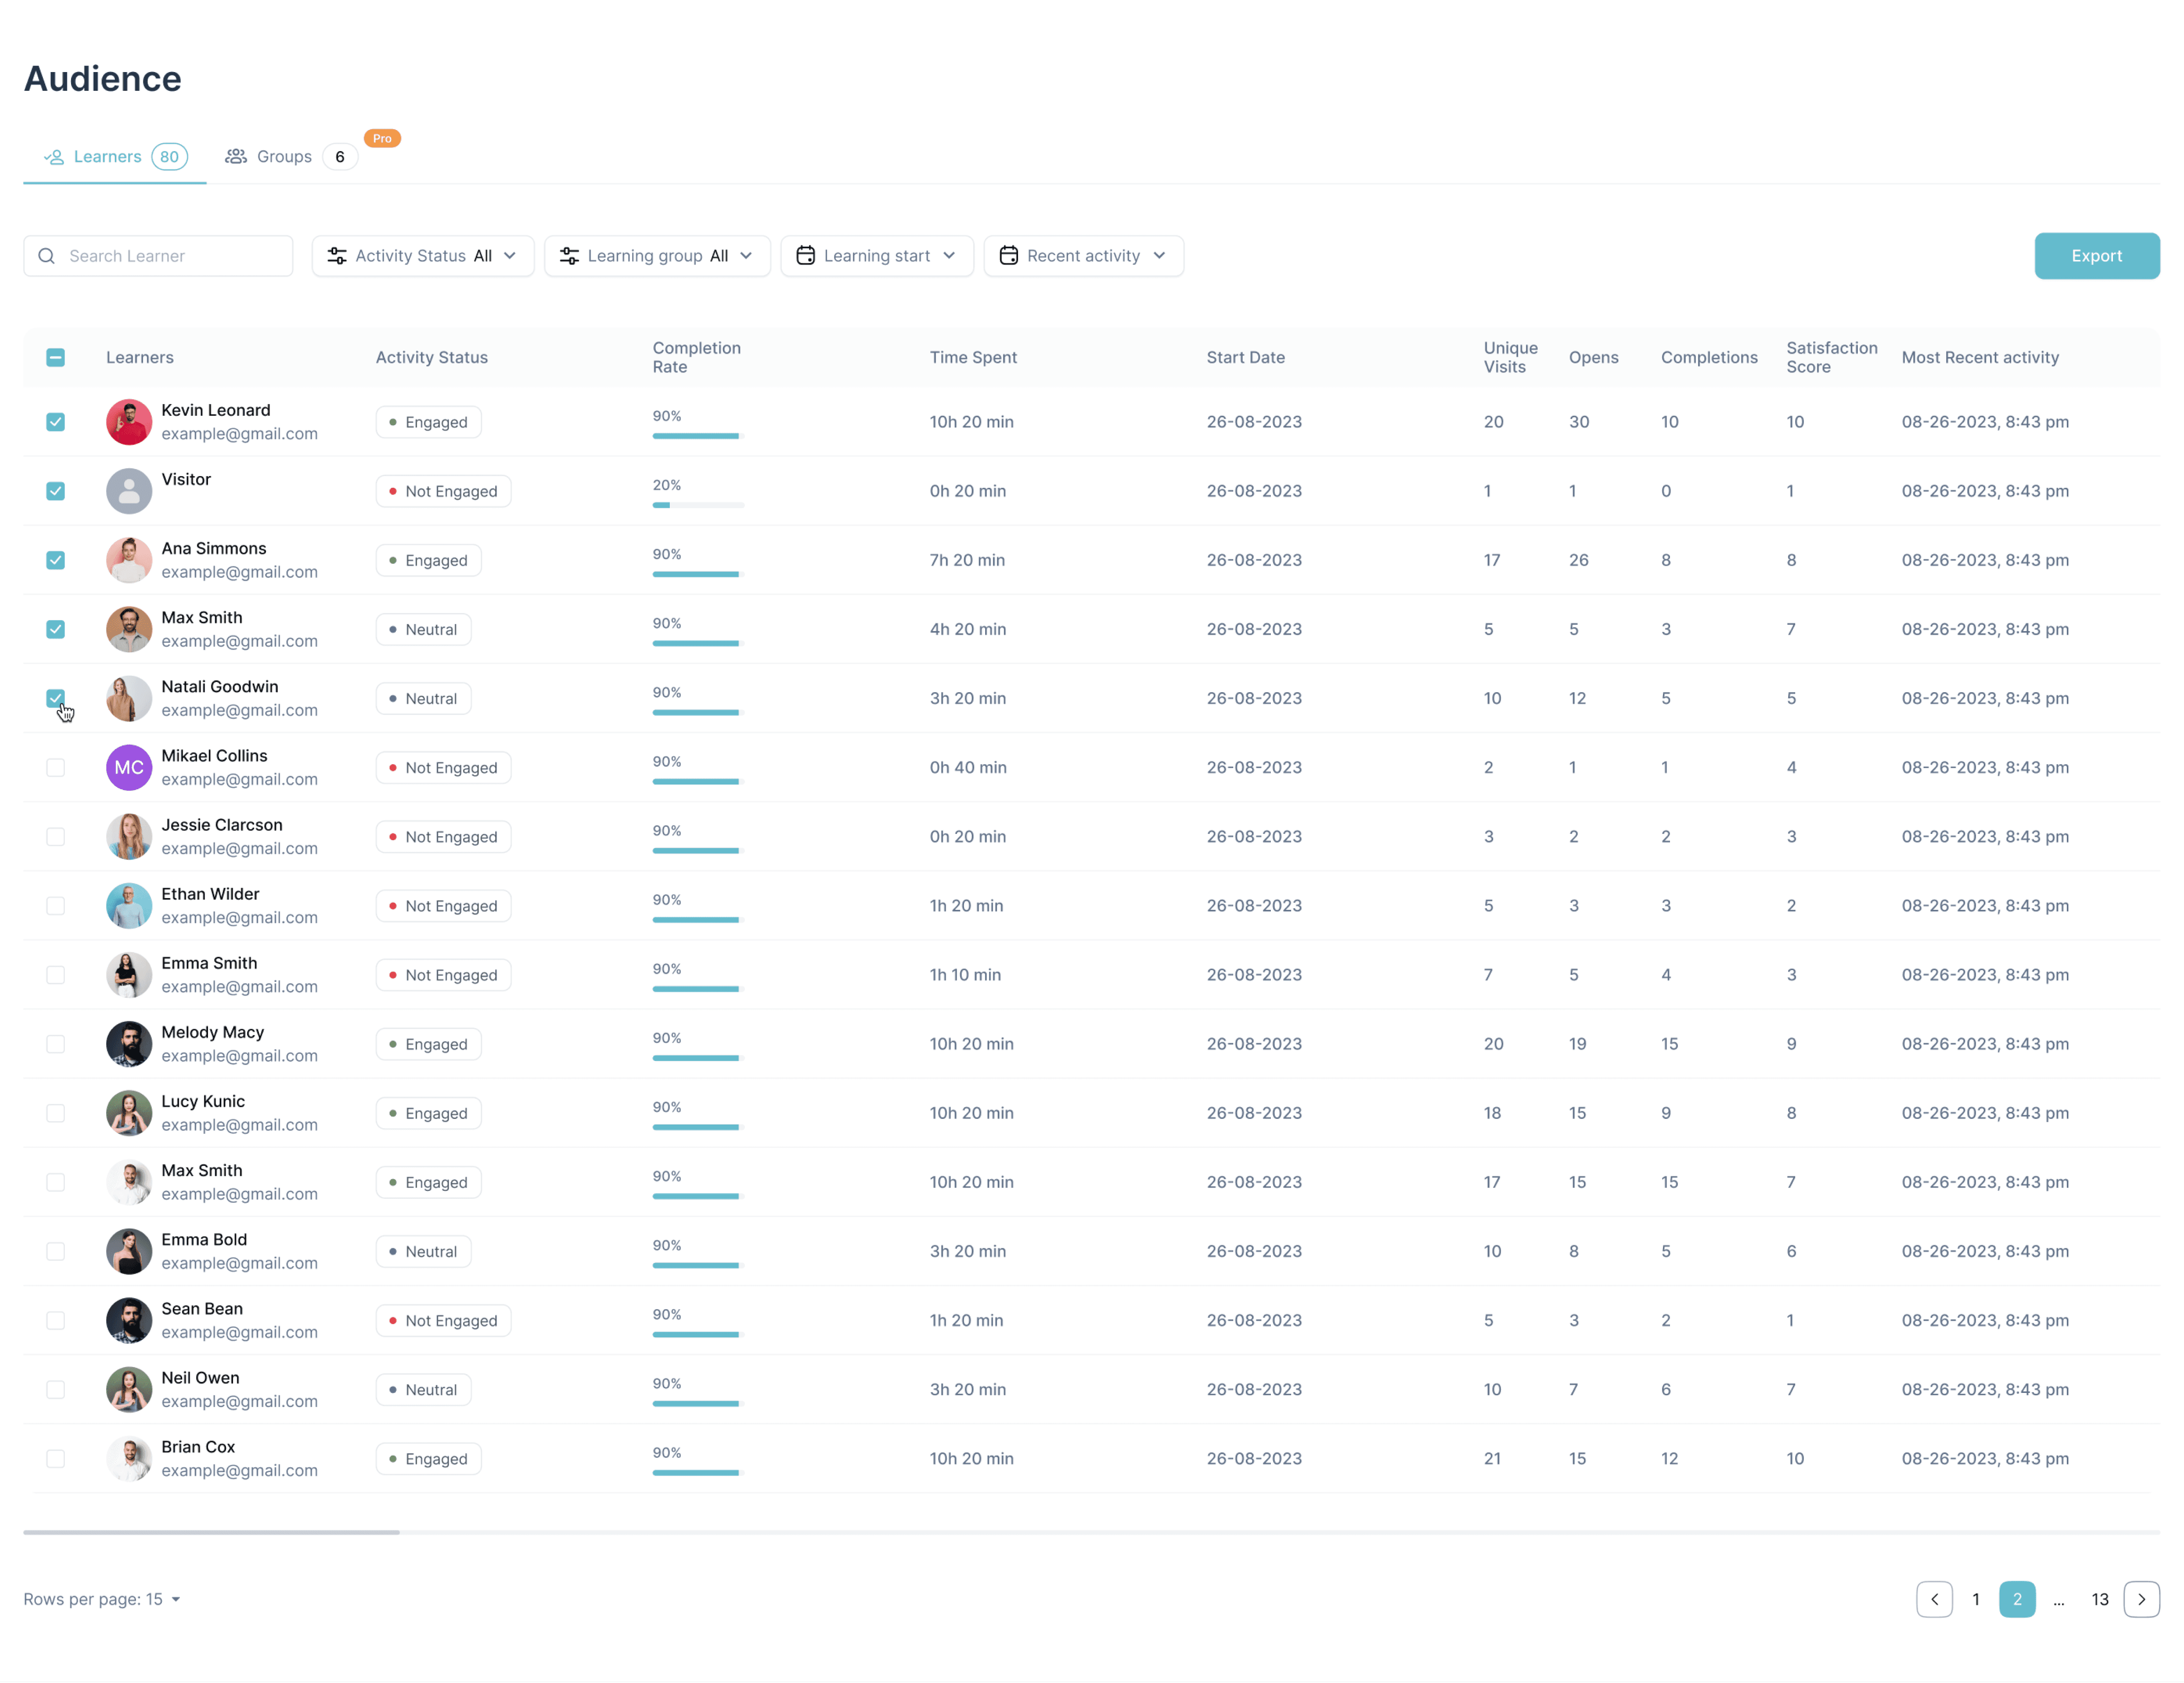This screenshot has height=1683, width=2184.
Task: Expand the Learning group filter dropdown
Action: pyautogui.click(x=657, y=256)
